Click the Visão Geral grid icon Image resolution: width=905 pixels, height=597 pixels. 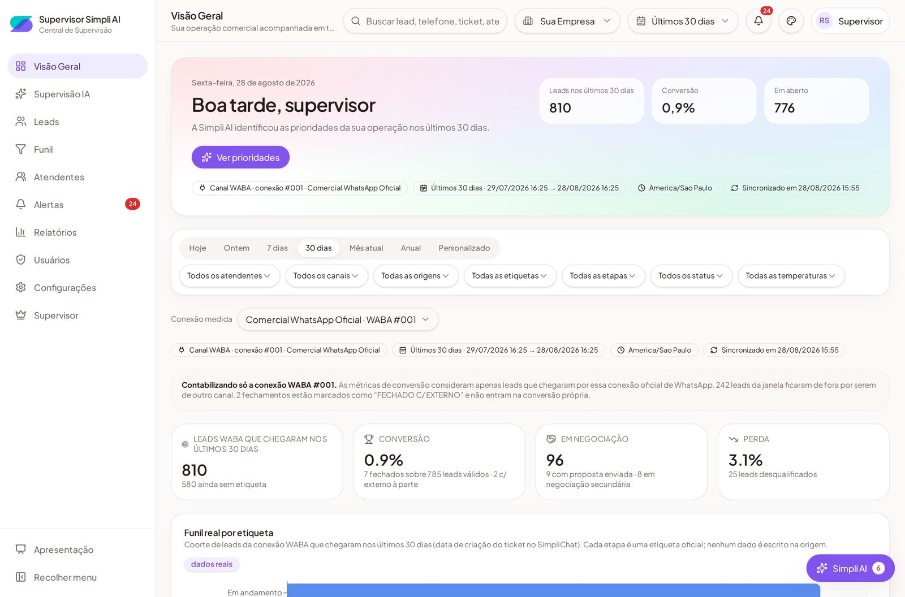click(x=21, y=66)
